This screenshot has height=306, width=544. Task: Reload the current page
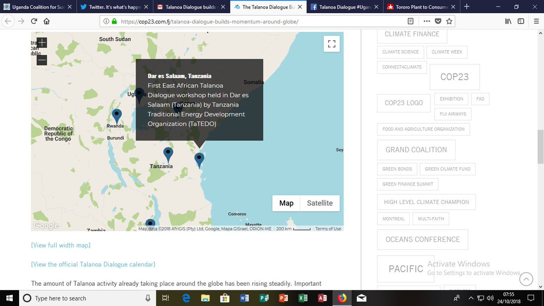coord(34,21)
